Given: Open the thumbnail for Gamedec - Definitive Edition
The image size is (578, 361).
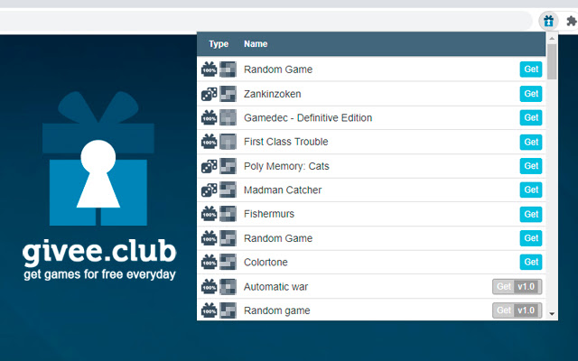Looking at the screenshot, I should point(228,118).
